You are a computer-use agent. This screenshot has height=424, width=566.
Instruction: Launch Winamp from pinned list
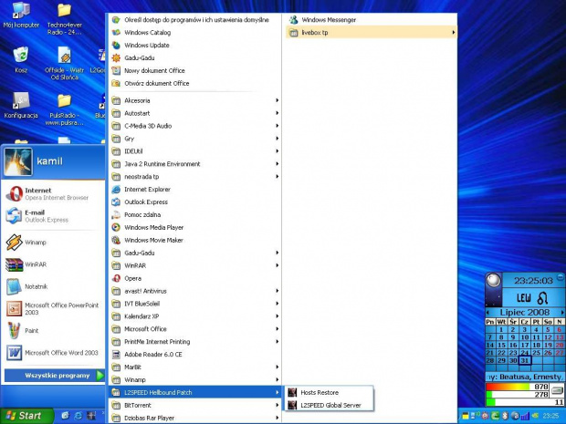53,243
